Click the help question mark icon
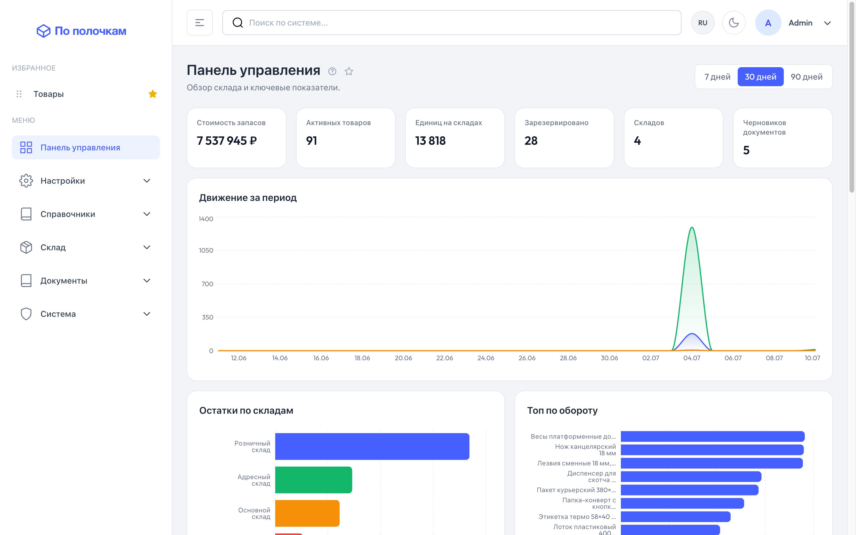This screenshot has height=535, width=856. [x=332, y=71]
